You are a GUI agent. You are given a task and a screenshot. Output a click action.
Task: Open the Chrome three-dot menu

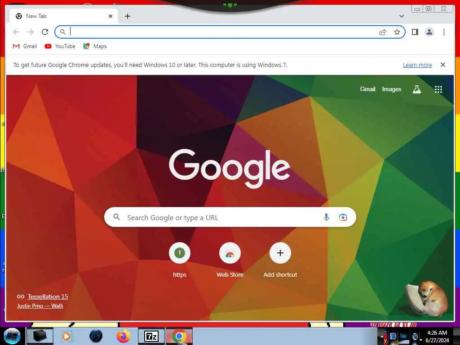coord(444,32)
